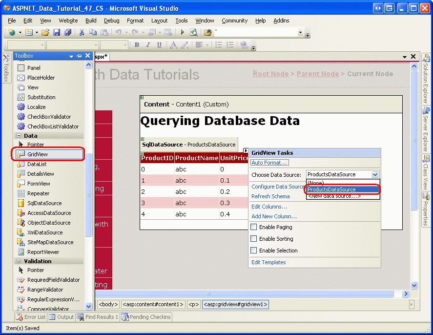Pick the DetailsView control from Toolbox
The height and width of the screenshot is (335, 433).
point(41,174)
